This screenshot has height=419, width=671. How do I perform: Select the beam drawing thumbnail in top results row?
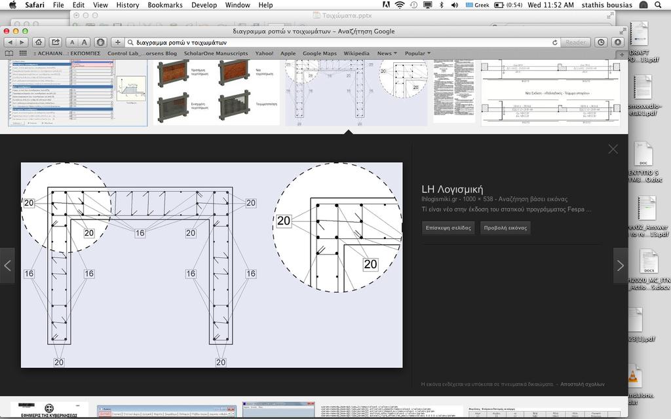tap(550, 92)
